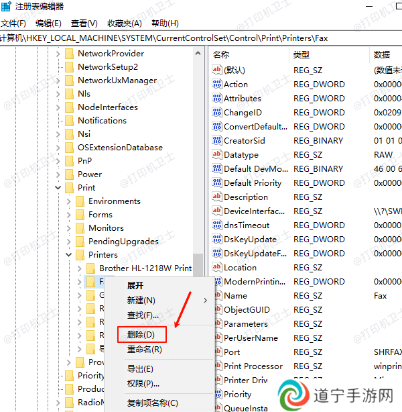Select the Print Processor value
This screenshot has height=412, width=402.
253,366
